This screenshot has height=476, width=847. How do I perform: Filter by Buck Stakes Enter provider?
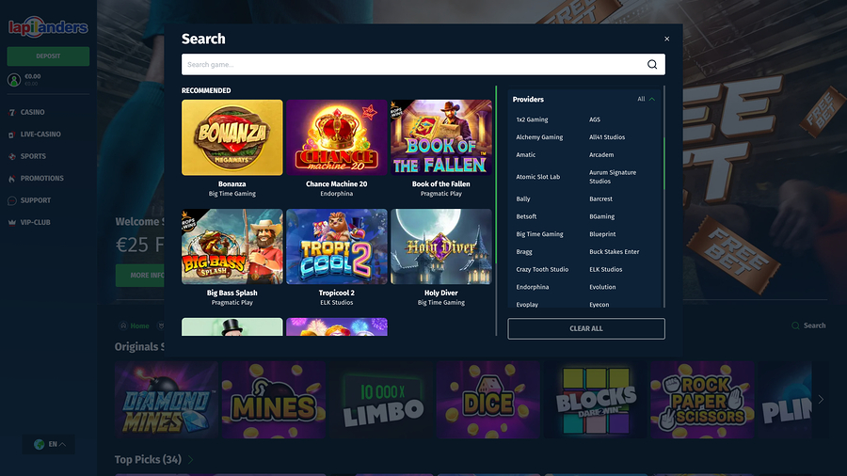(x=614, y=252)
